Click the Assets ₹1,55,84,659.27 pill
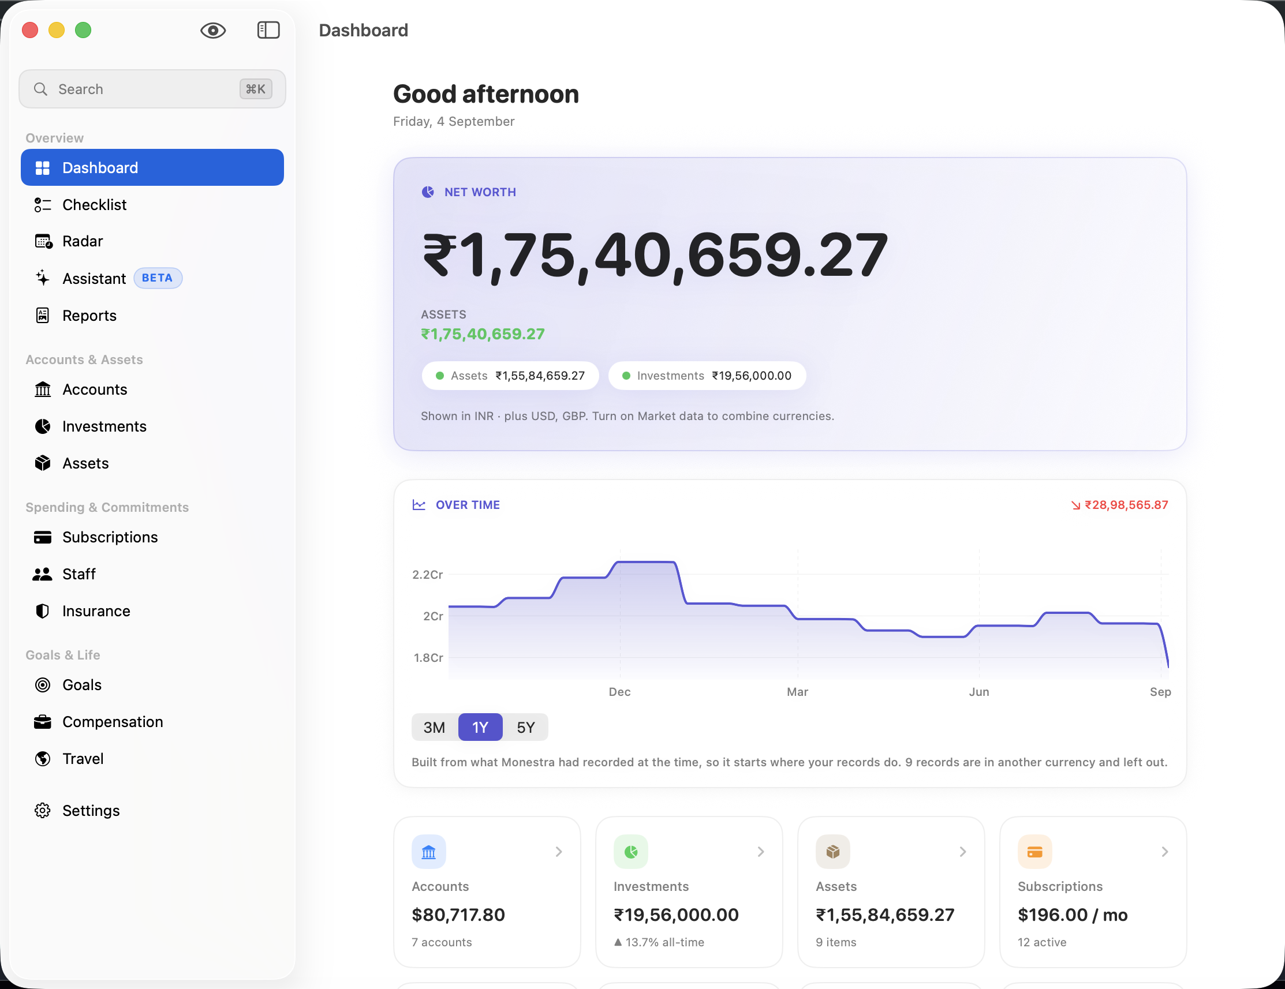The image size is (1285, 989). click(510, 375)
